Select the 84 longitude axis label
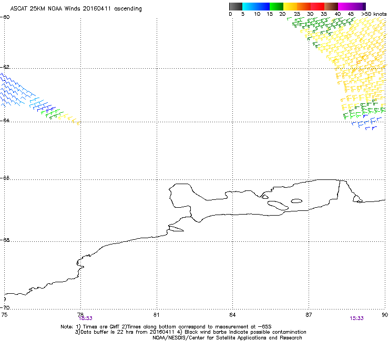 coord(232,315)
